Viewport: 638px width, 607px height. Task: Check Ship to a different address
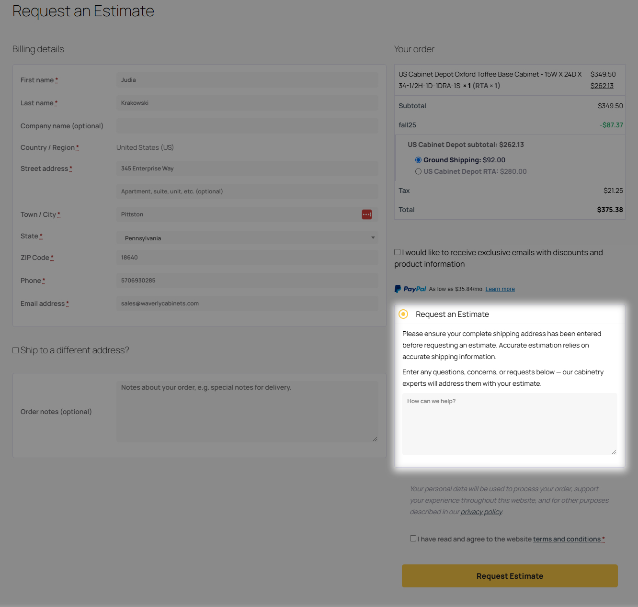(x=16, y=350)
